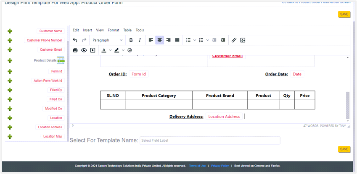Toggle bold formatting
Image resolution: width=357 pixels, height=174 pixels.
(131, 40)
